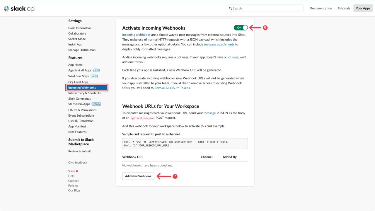Viewport: 375px width, 211px height.
Task: Open the Tutorials menu item
Action: click(344, 8)
